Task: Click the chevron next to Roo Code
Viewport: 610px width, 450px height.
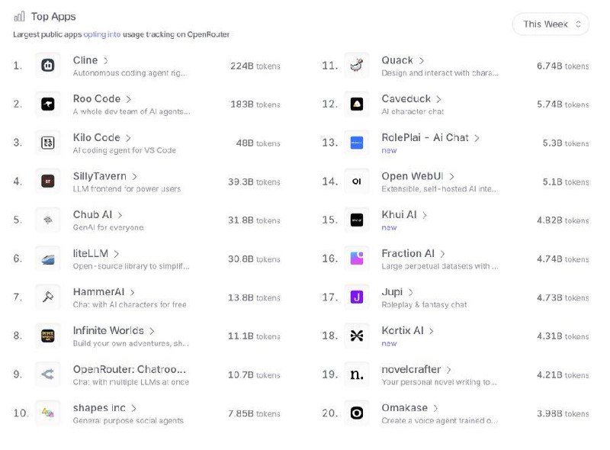Action: [128, 99]
